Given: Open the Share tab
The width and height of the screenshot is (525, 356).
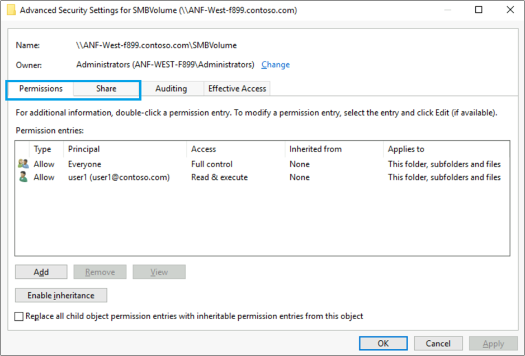Looking at the screenshot, I should (x=106, y=89).
